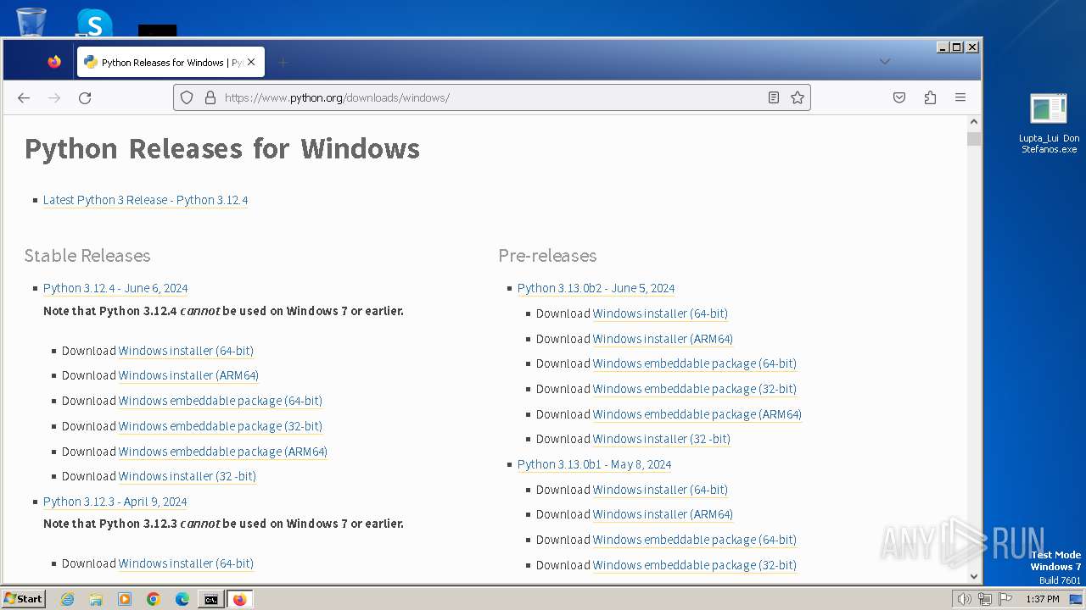Download 3.12.4 embeddable package (ARM64)
The width and height of the screenshot is (1086, 610).
(223, 452)
